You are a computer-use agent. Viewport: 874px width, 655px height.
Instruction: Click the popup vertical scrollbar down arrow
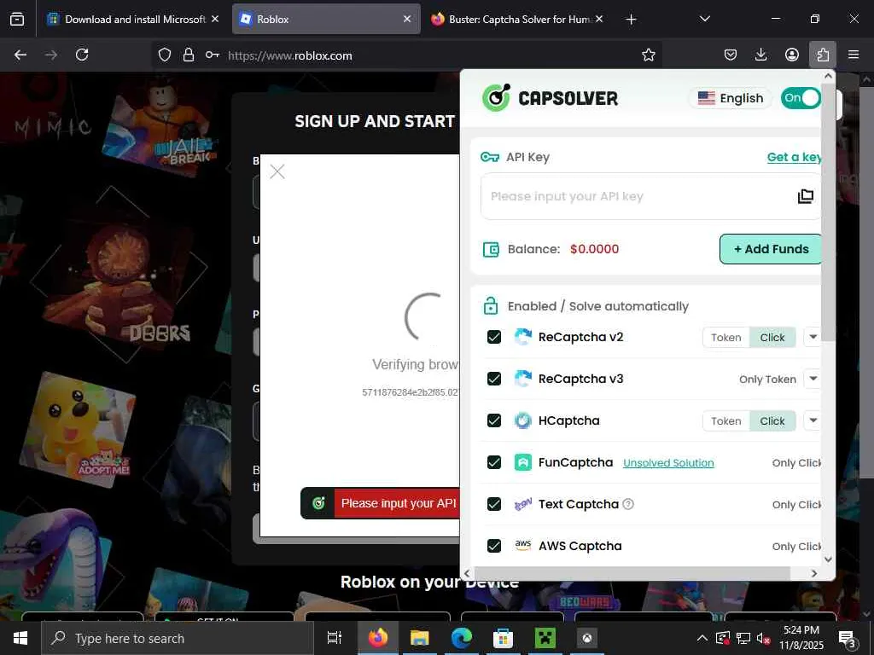tap(828, 559)
